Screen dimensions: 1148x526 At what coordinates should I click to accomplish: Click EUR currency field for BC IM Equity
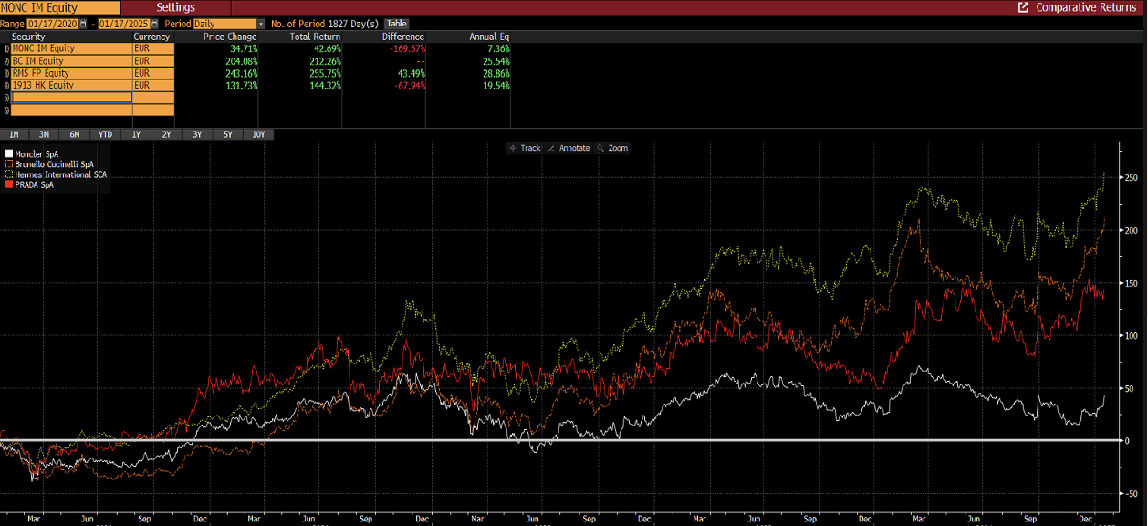click(x=153, y=60)
